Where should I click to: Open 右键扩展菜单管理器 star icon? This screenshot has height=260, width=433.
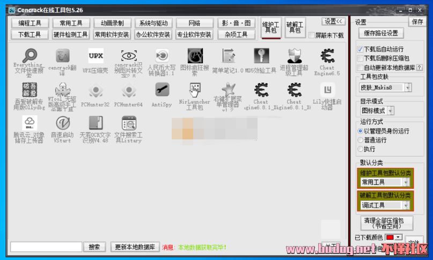pos(229,89)
